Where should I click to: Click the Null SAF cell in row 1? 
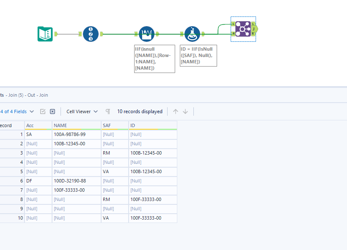[x=115, y=134]
